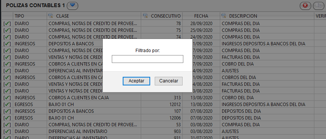Click Cancelar in the filter dialog
326x139 pixels.
click(169, 81)
